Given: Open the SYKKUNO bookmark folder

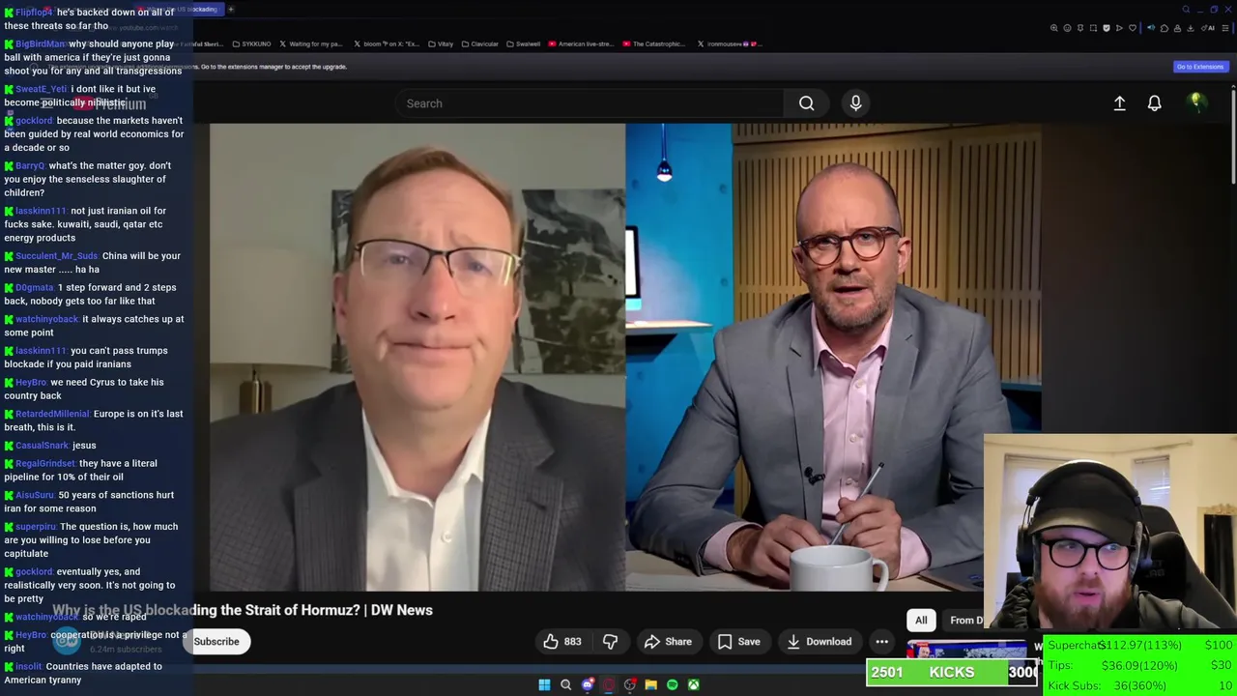Looking at the screenshot, I should point(251,43).
